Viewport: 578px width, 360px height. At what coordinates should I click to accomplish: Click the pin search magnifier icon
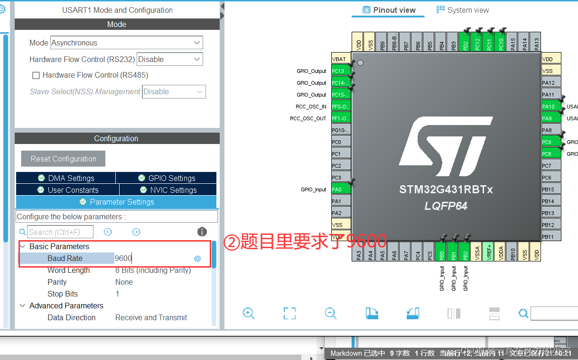(x=523, y=314)
